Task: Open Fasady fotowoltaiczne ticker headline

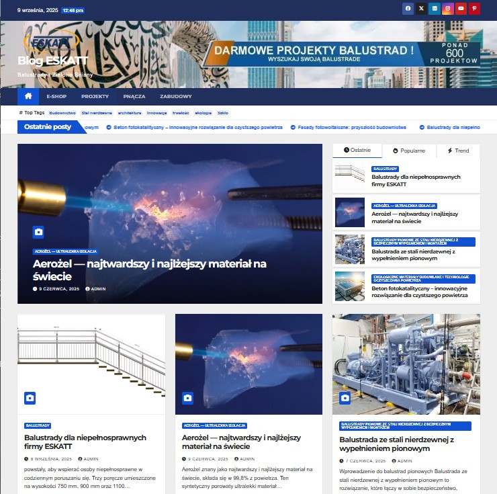Action: click(x=352, y=127)
